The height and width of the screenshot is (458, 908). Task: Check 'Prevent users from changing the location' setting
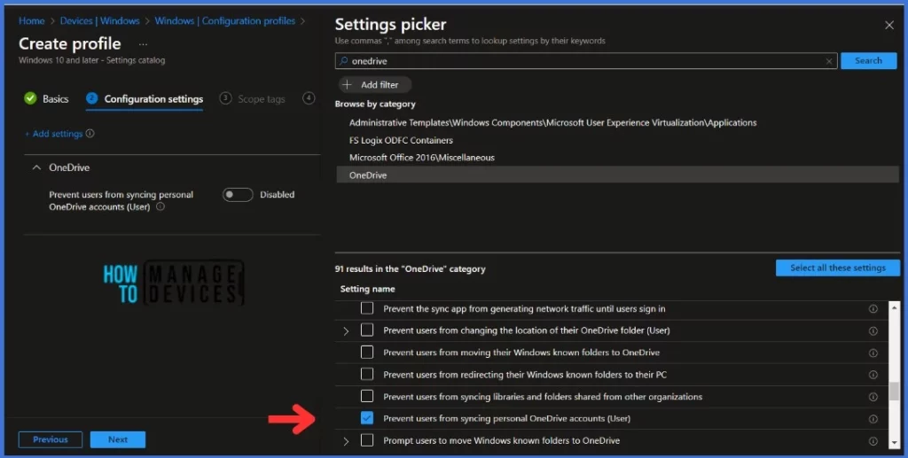(367, 330)
